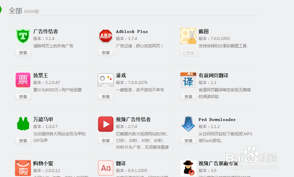Click 版本：2.7.4 under 视频广告终结者
Screen dimensions: 294x177
pyautogui.click(x=126, y=127)
